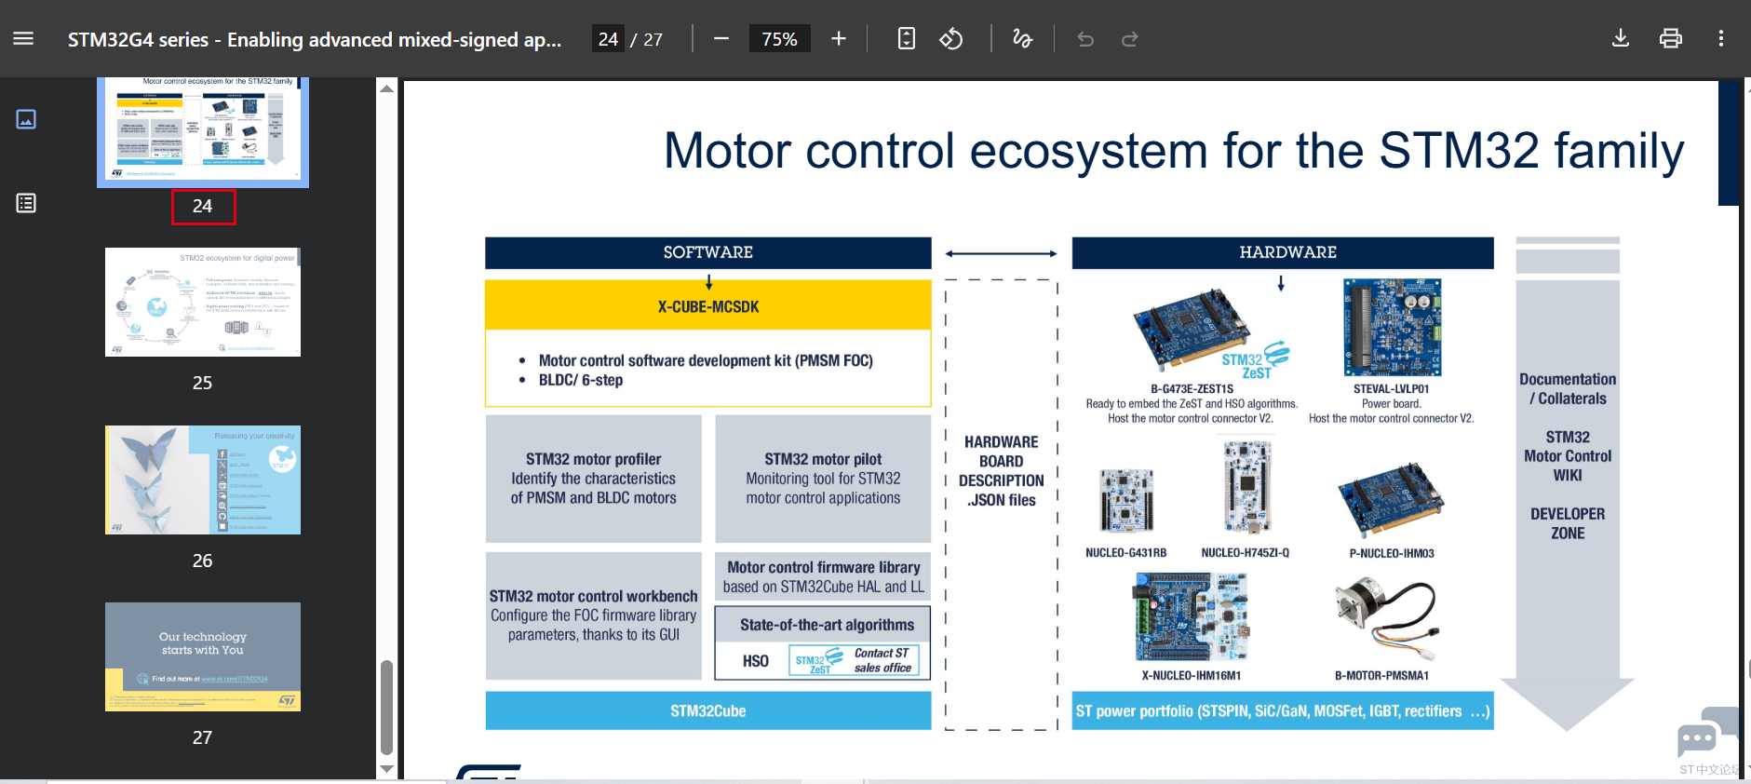Select the page 24 thumbnail
The width and height of the screenshot is (1751, 784).
(203, 129)
